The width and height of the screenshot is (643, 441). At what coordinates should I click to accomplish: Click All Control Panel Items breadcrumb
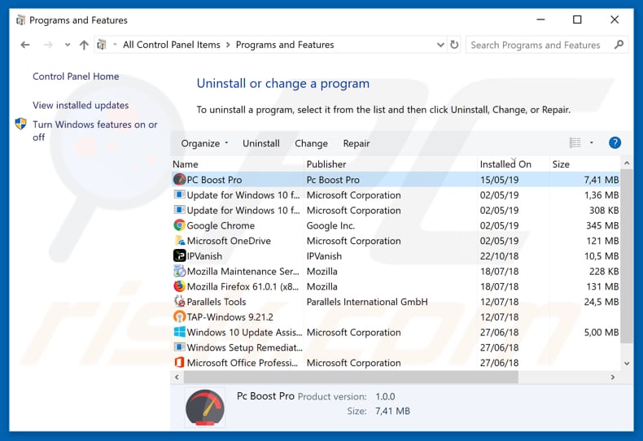[172, 45]
